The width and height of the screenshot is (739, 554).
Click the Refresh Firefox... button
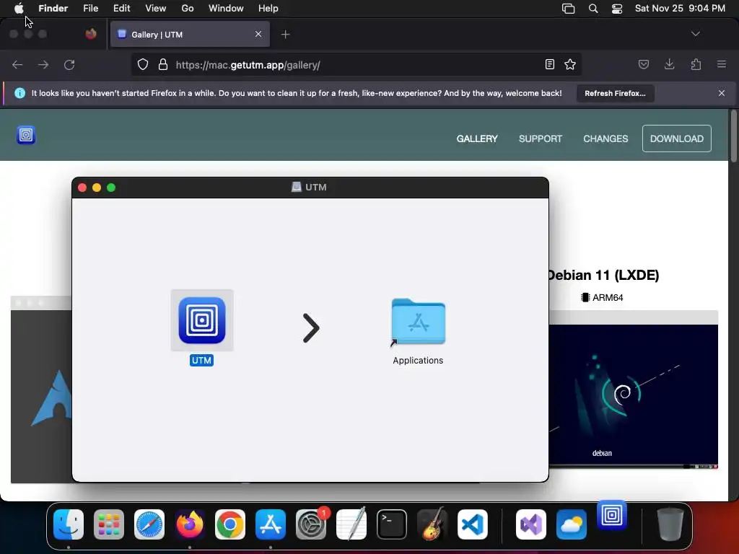(x=615, y=93)
